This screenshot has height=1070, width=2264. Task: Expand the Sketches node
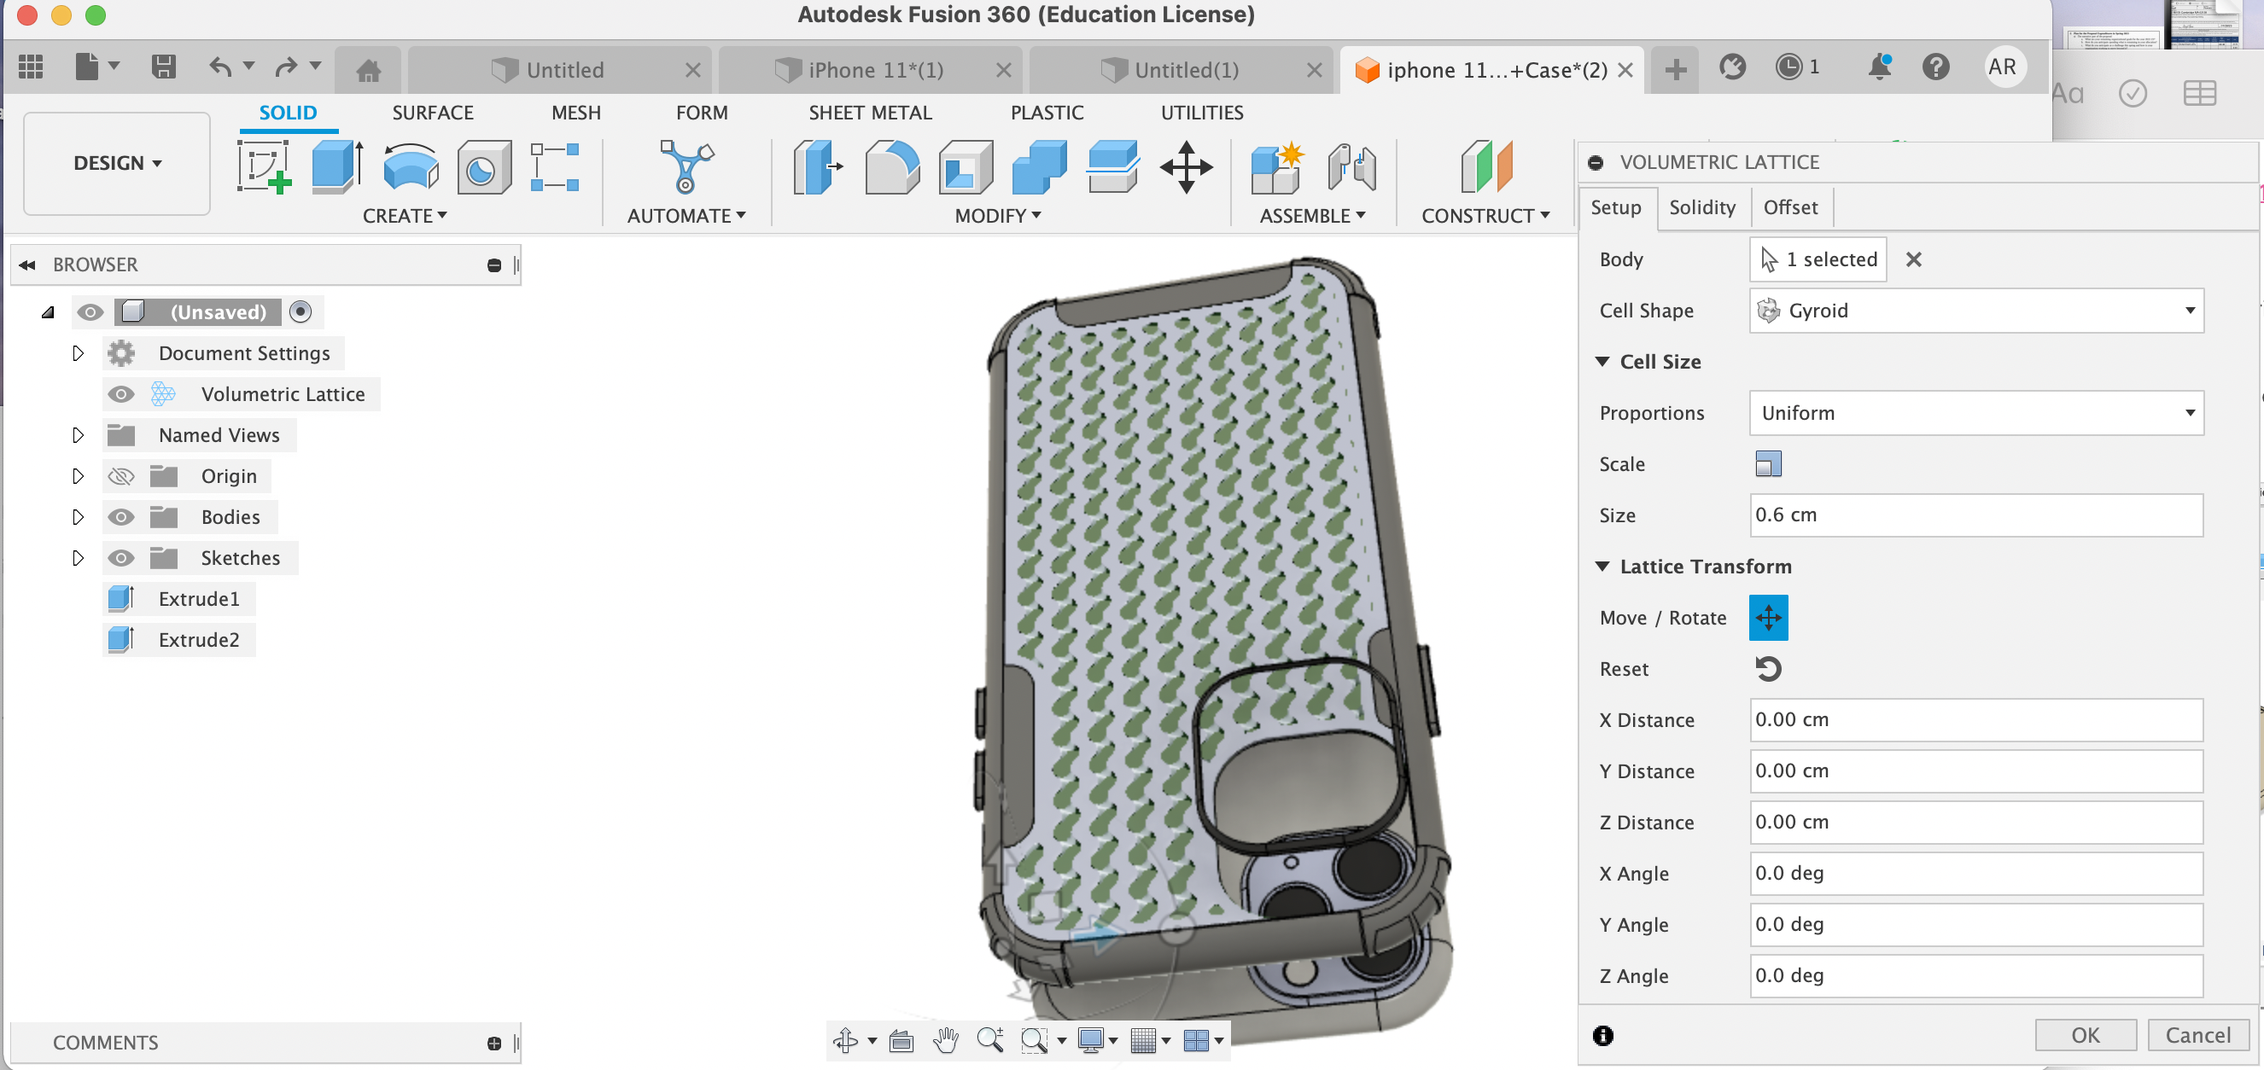click(78, 558)
